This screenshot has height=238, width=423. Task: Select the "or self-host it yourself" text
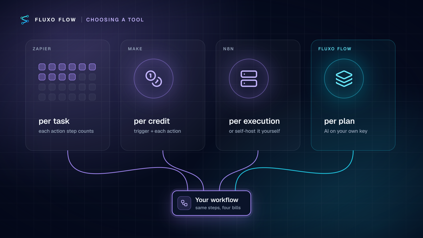coord(254,131)
